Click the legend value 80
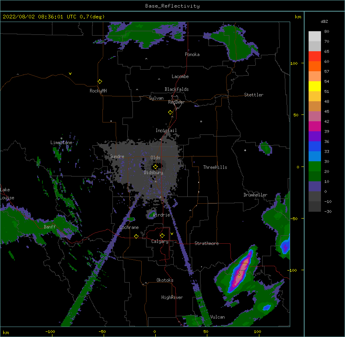 click(x=327, y=31)
